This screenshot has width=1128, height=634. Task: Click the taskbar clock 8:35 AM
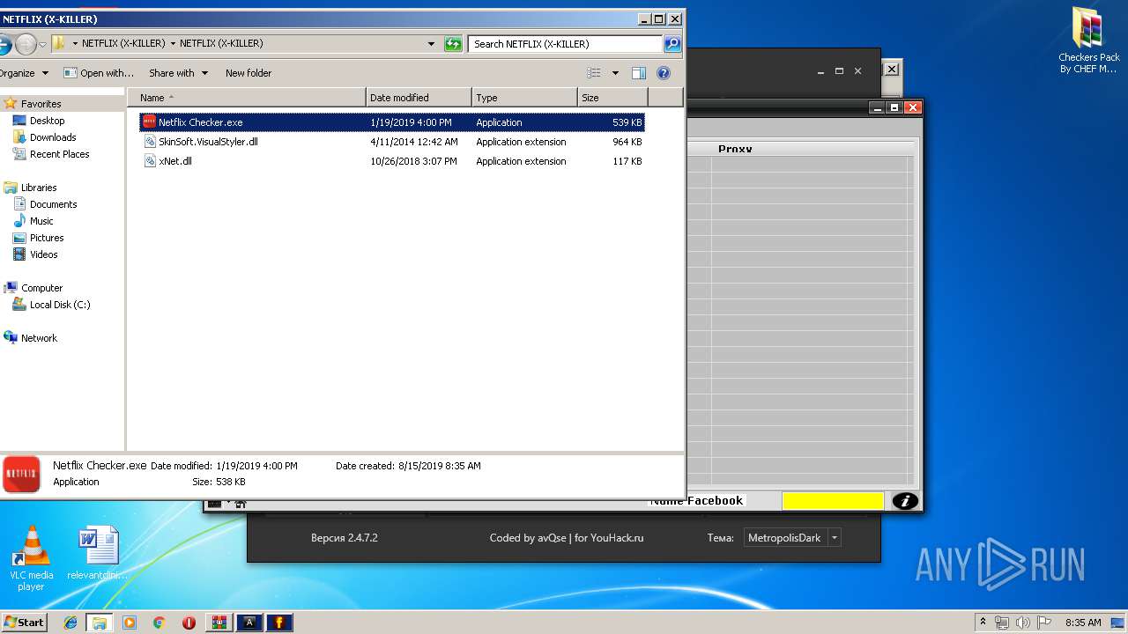tap(1083, 623)
